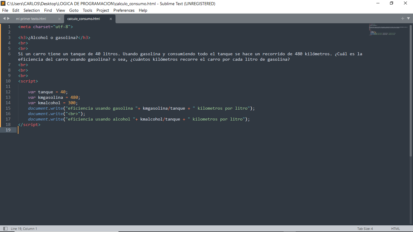Click line number 19 in gutter
The width and height of the screenshot is (413, 232).
click(8, 130)
